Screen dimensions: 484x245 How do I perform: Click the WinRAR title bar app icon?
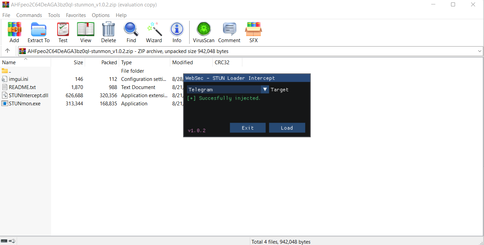5,5
